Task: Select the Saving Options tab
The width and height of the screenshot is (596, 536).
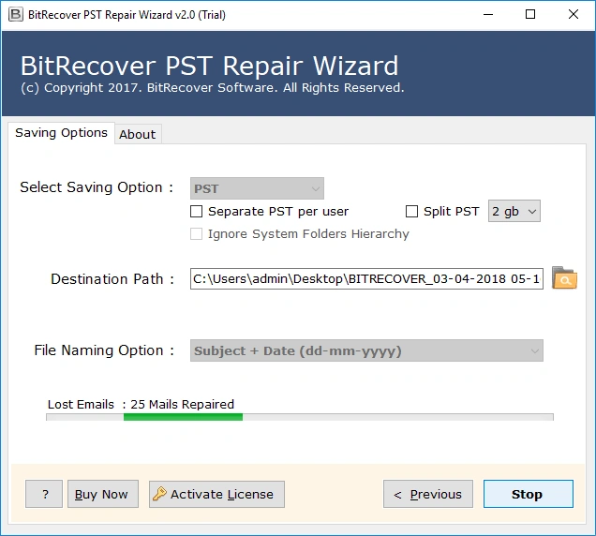Action: 61,133
